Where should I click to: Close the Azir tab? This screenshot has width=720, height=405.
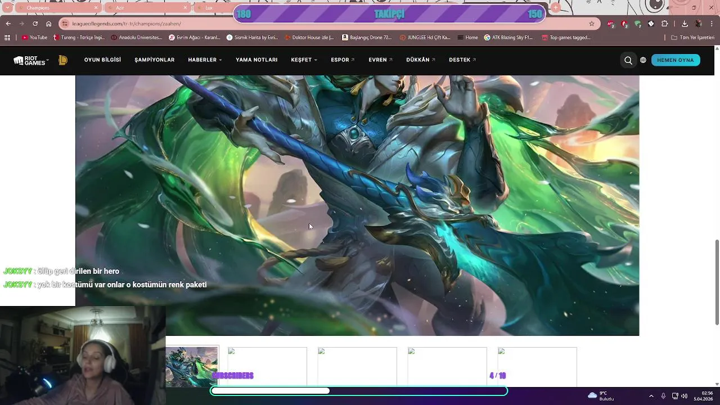pos(186,8)
